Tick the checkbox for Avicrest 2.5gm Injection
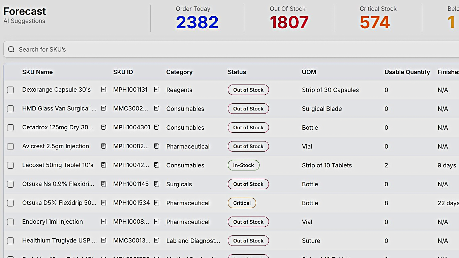 click(x=10, y=147)
